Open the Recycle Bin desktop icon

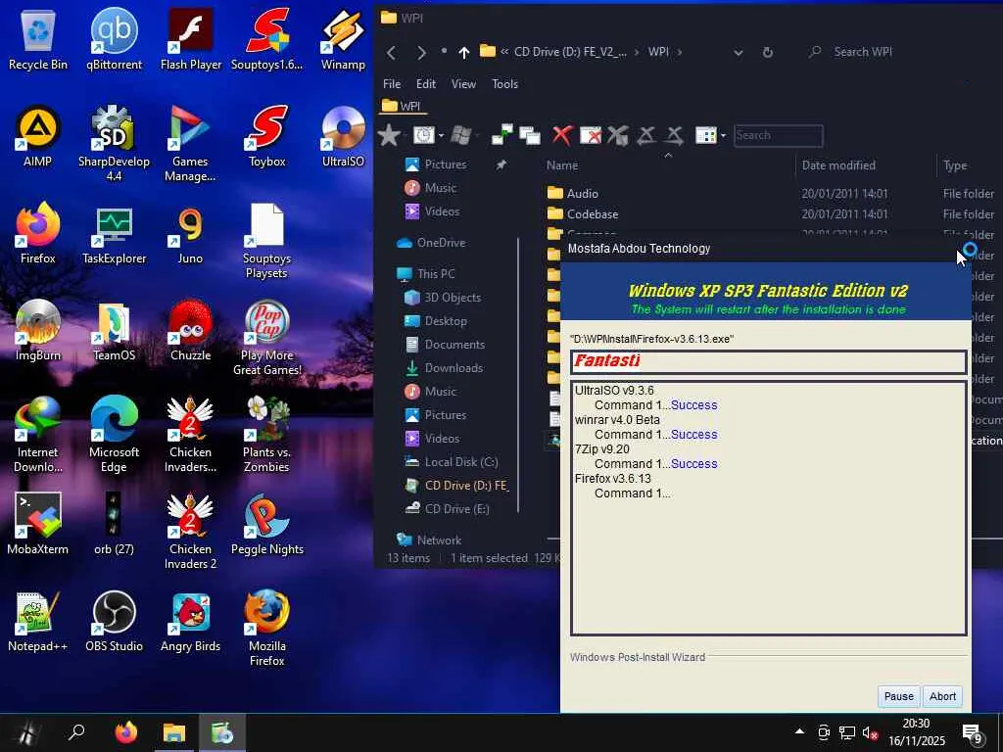point(38,39)
